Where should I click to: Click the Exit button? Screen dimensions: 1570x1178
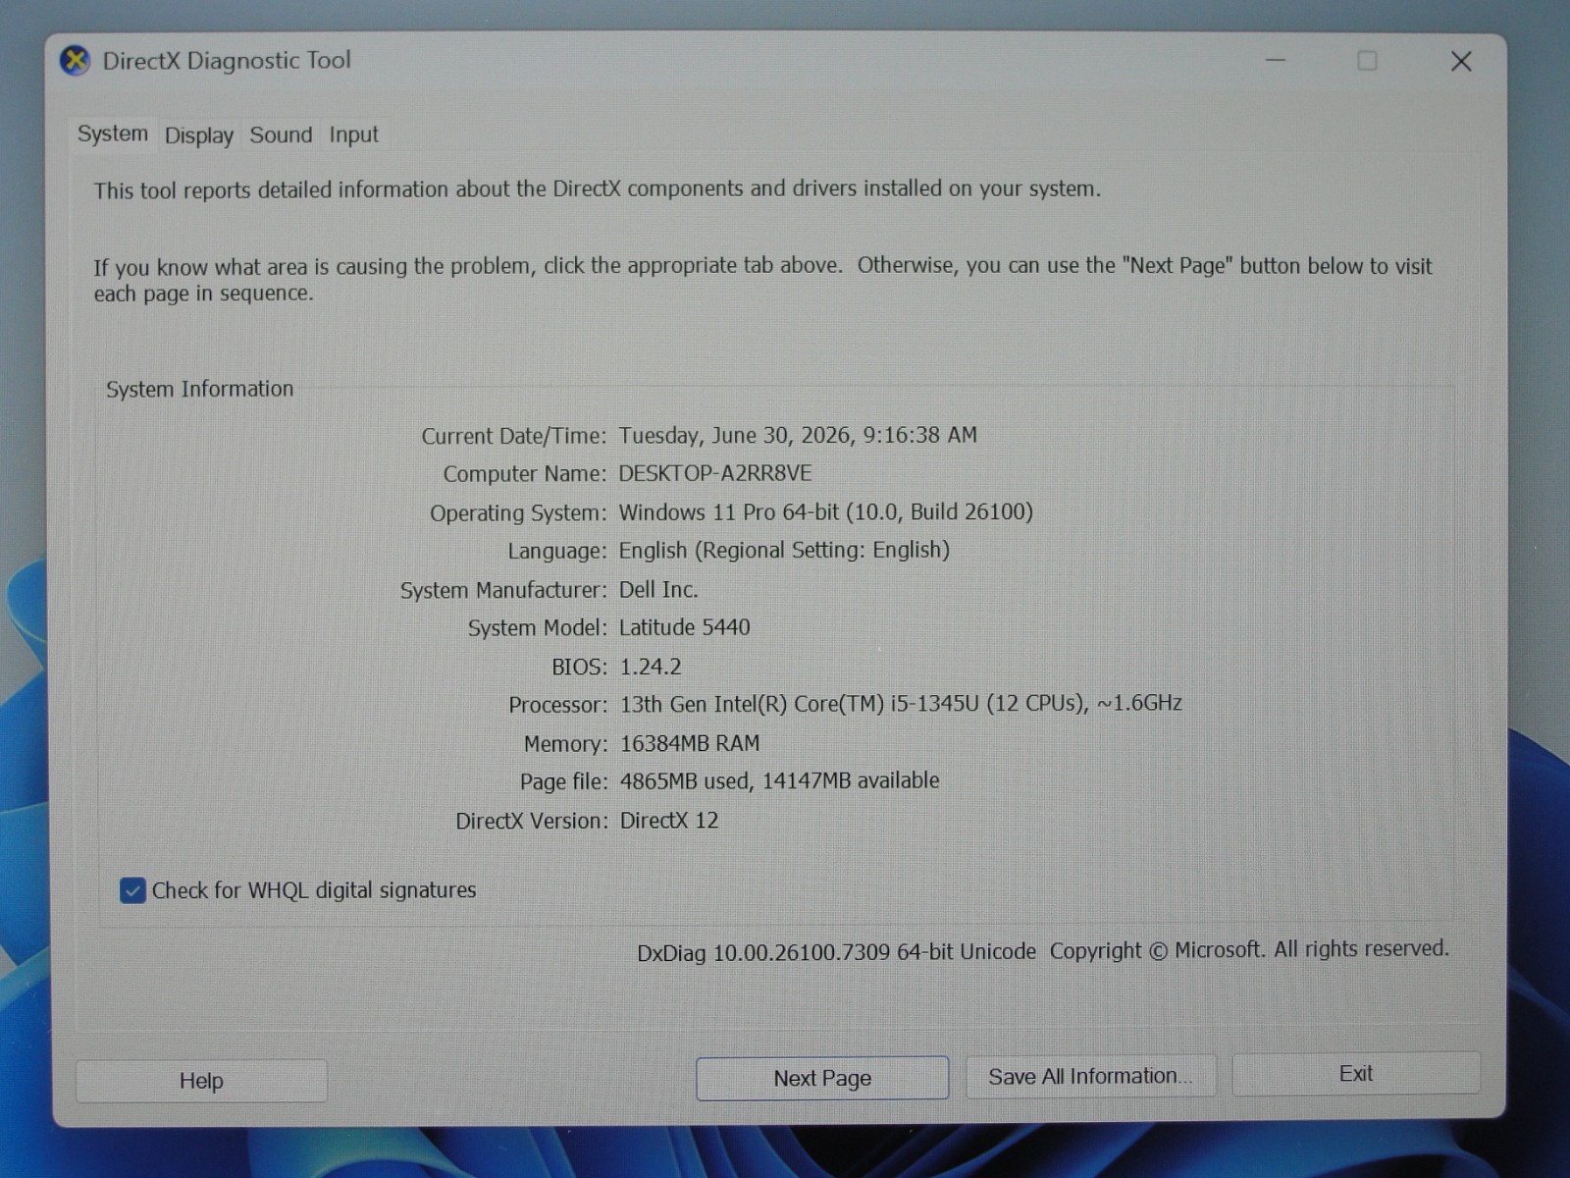pyautogui.click(x=1356, y=1074)
